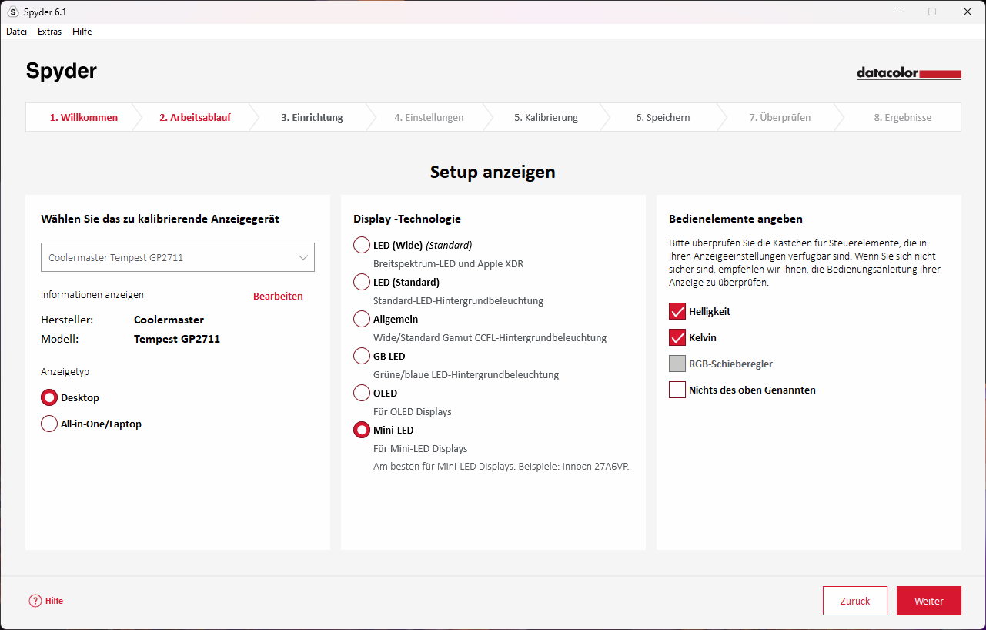Screen dimensions: 986x630
Task: Click the Hilfe question-mark icon
Action: point(34,600)
